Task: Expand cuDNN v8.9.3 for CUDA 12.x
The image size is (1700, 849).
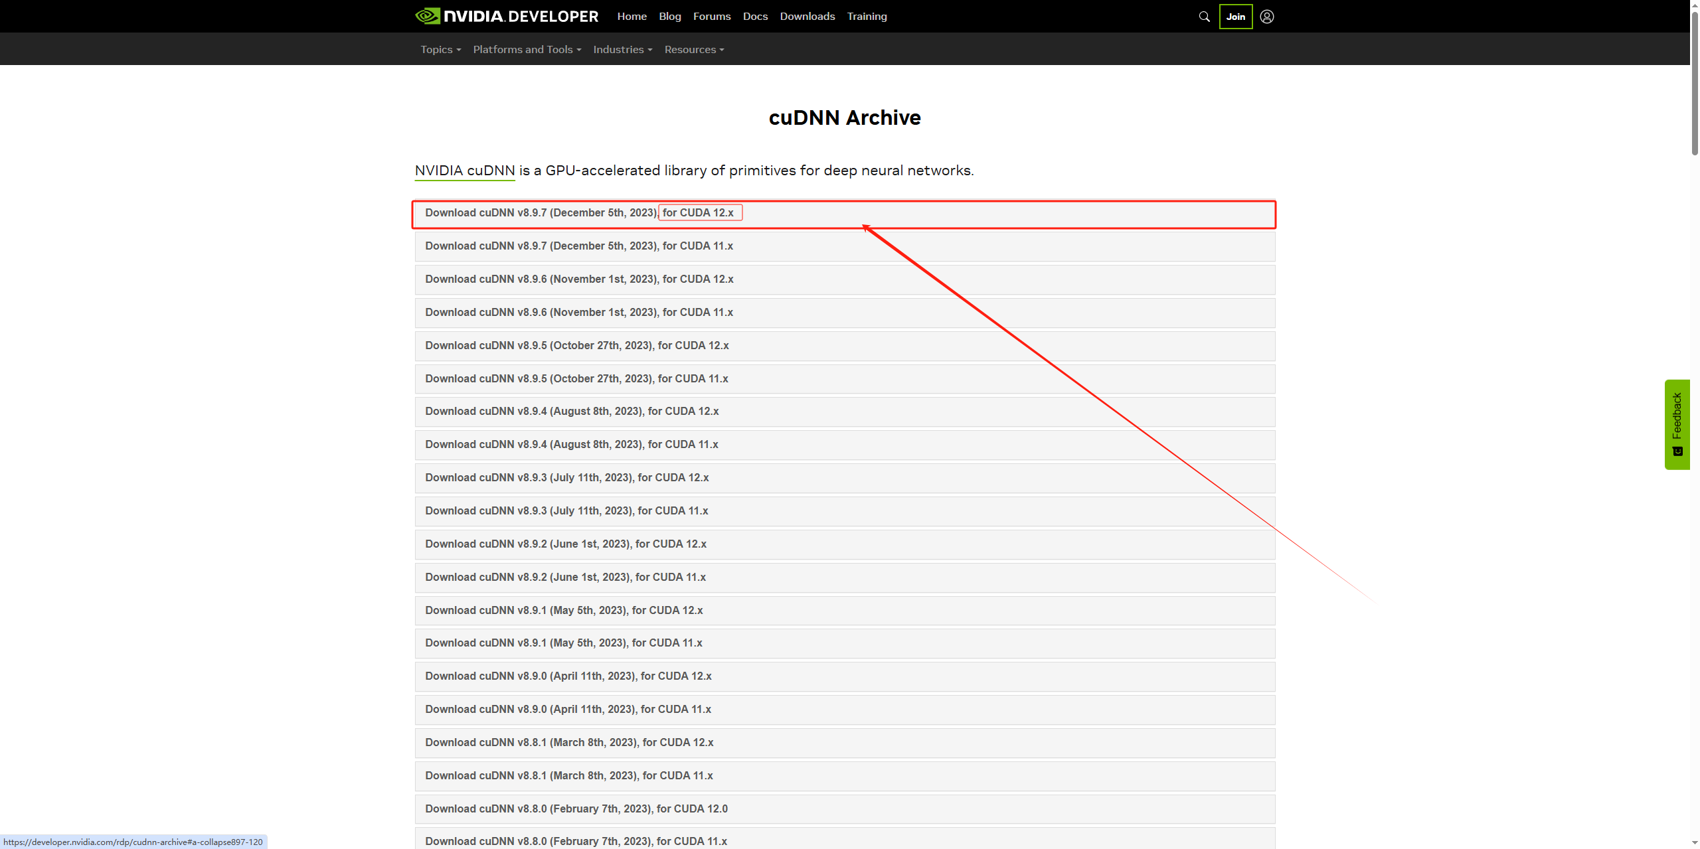Action: 845,478
